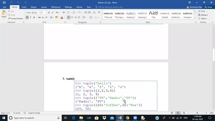This screenshot has height=121, width=215.
Task: Click Increase Indent icon
Action: [89, 12]
